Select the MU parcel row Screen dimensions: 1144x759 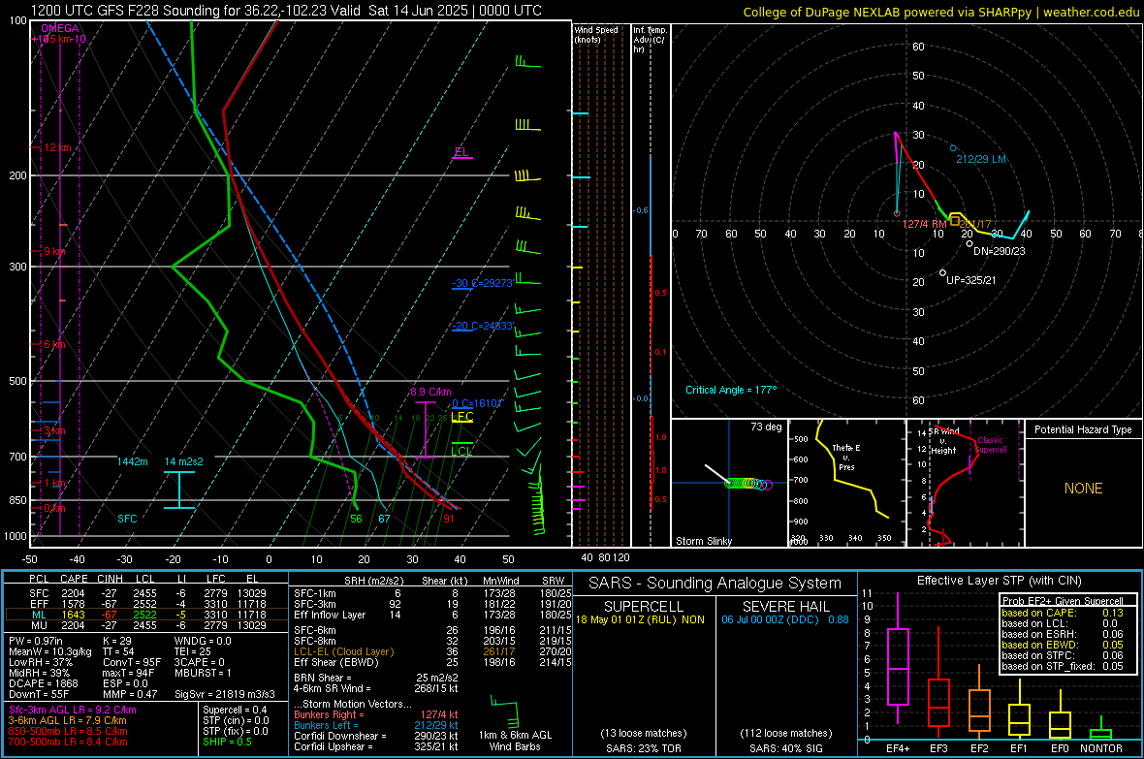click(146, 624)
